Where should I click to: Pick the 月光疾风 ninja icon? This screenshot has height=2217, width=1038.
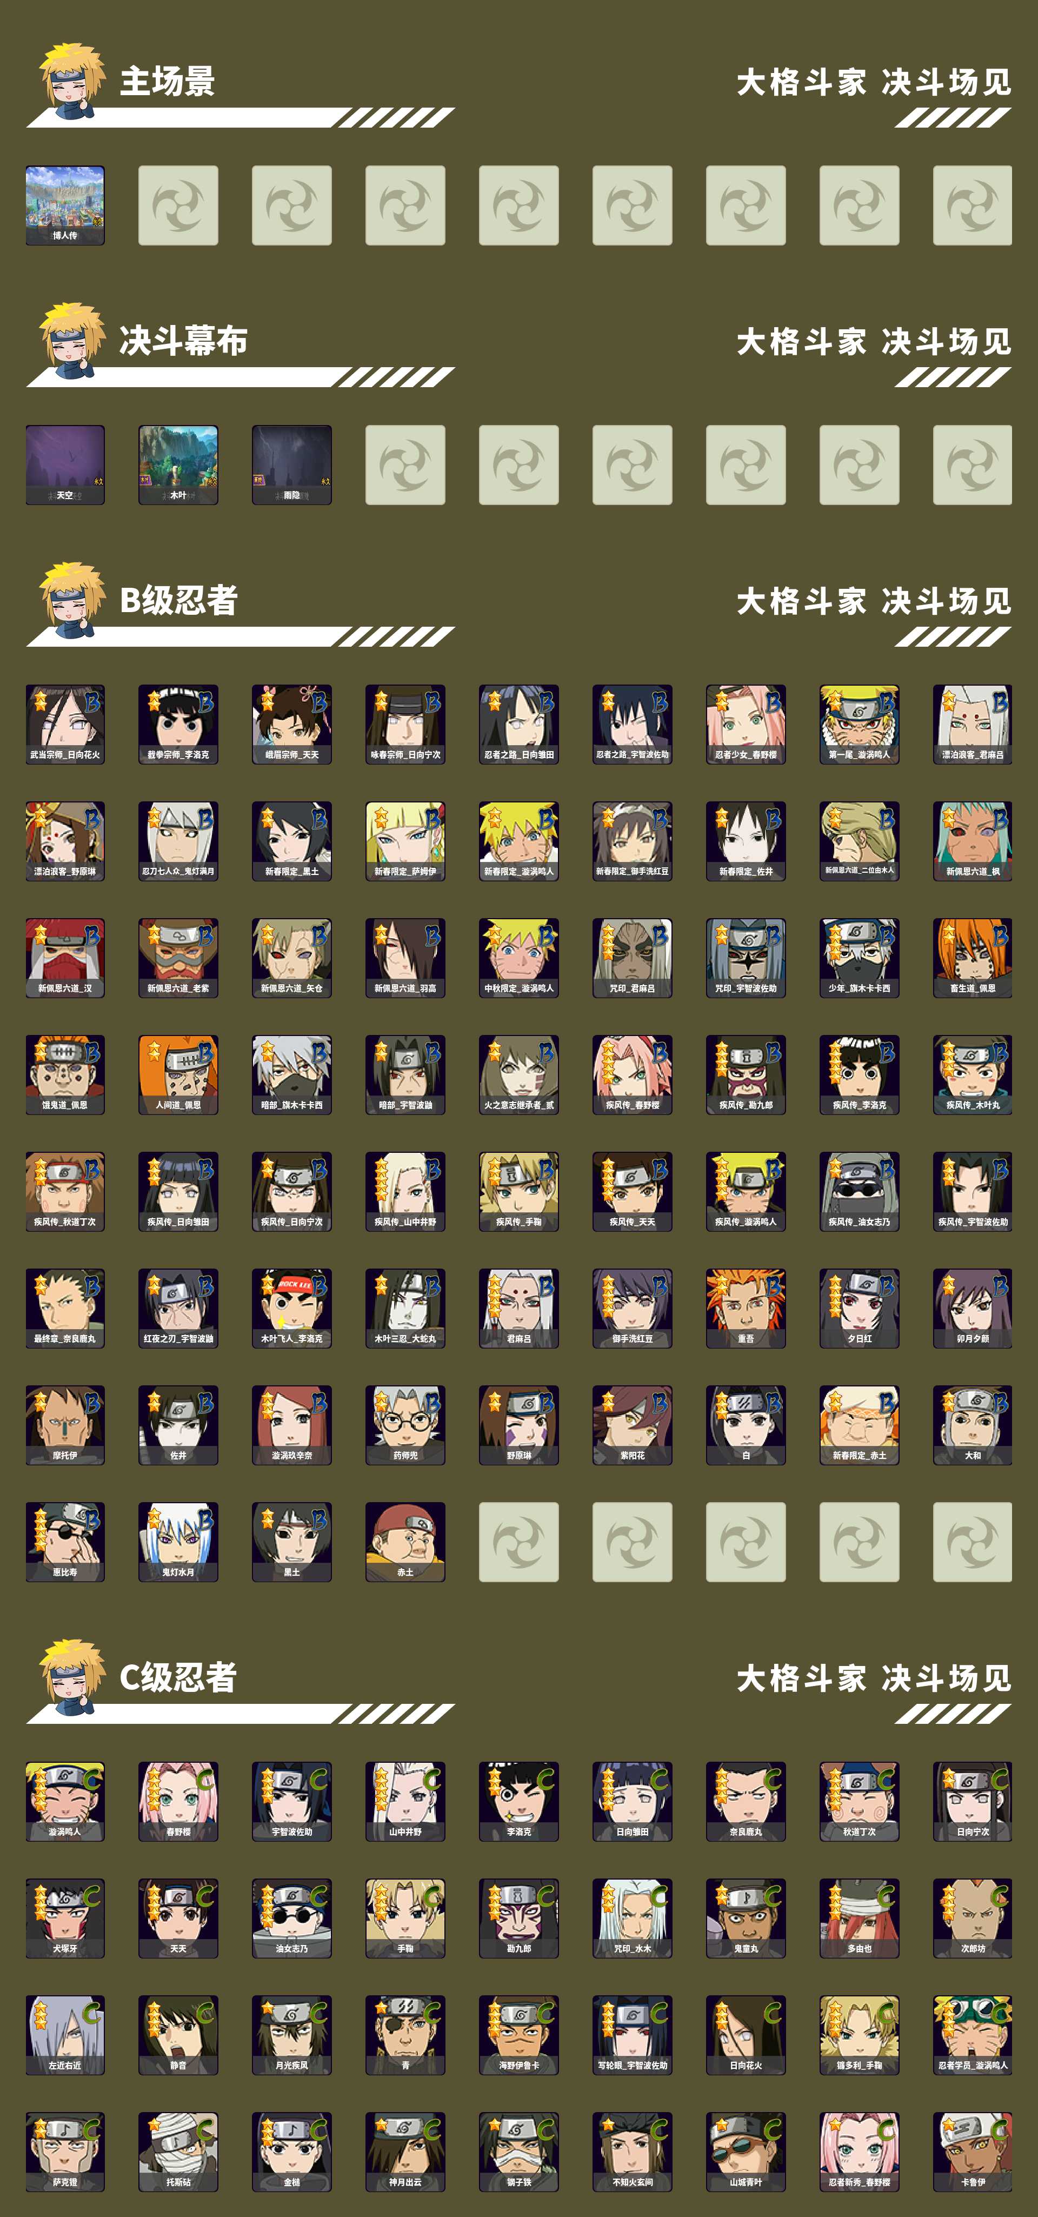292,2035
